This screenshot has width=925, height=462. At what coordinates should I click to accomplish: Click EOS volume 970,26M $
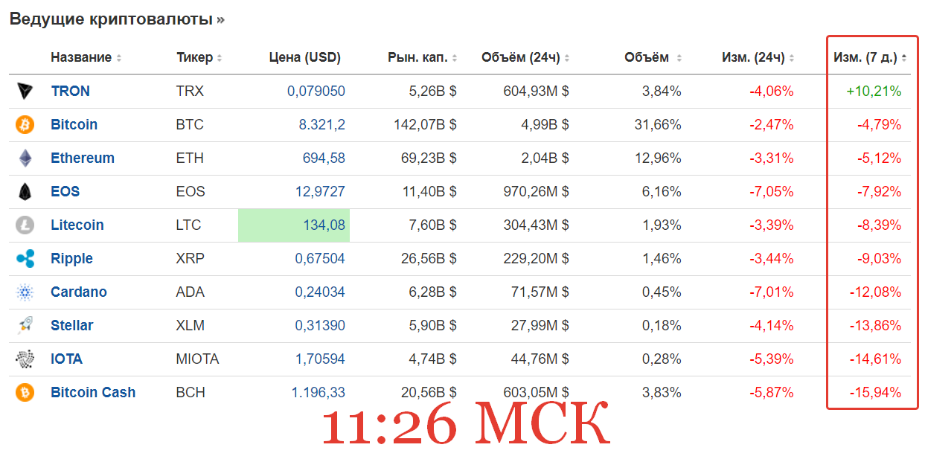536,192
